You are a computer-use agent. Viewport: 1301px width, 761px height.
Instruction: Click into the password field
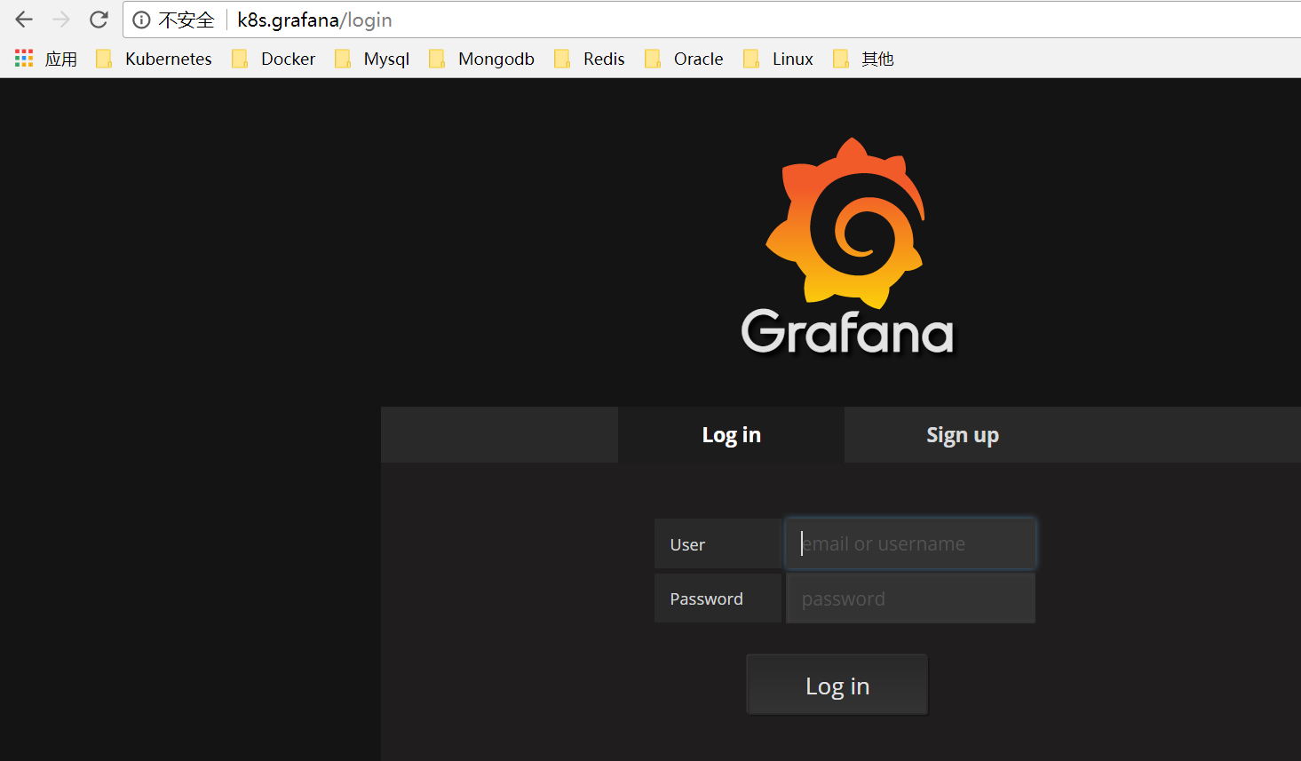click(x=910, y=598)
